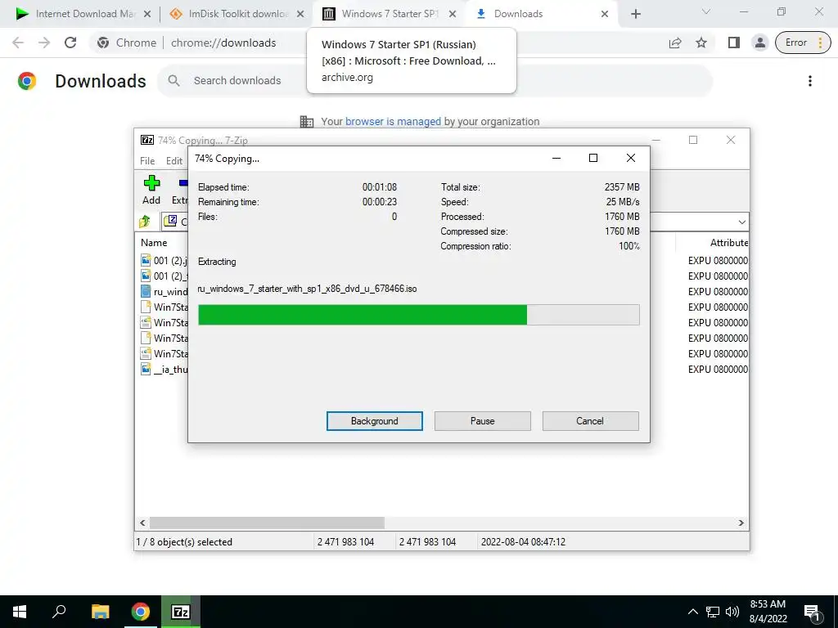The image size is (838, 628).
Task: Open the Windows Start menu
Action: coord(20,612)
